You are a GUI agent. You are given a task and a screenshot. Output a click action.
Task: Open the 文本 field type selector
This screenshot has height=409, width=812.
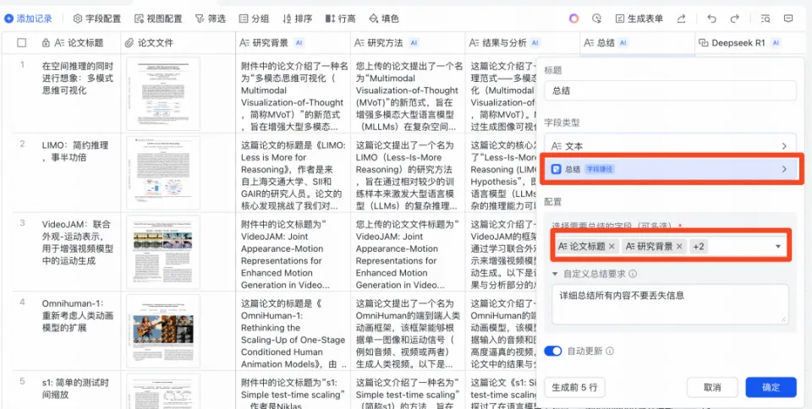pyautogui.click(x=670, y=146)
